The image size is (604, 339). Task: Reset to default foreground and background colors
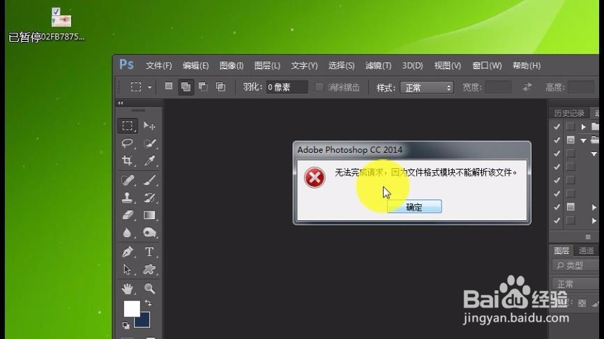126,326
